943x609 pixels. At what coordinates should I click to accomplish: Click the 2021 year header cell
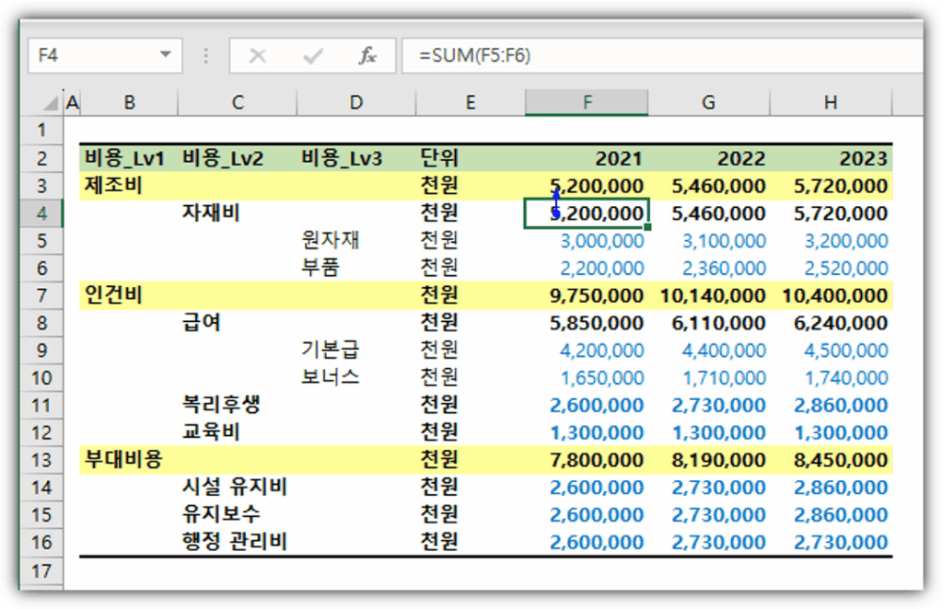point(587,158)
